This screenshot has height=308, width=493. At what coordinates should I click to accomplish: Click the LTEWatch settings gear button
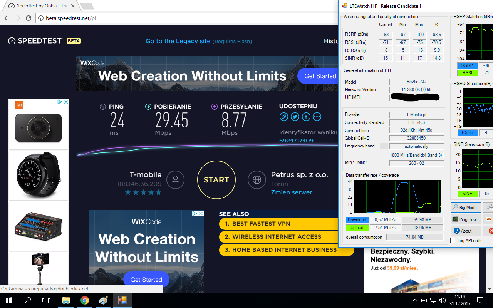click(x=489, y=208)
